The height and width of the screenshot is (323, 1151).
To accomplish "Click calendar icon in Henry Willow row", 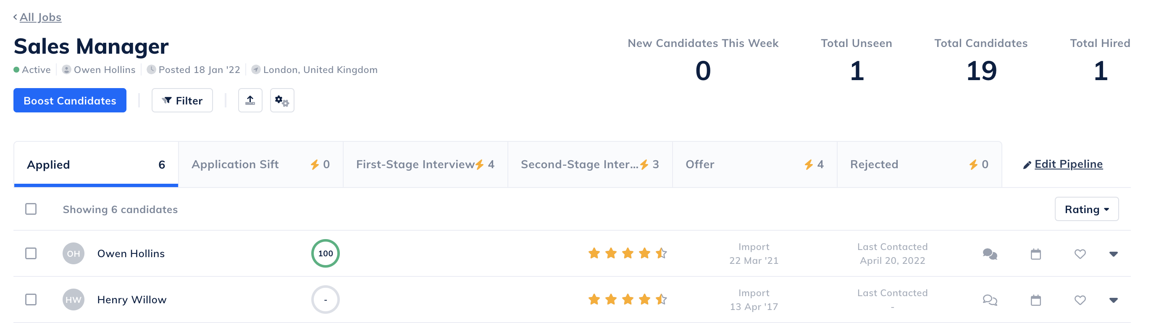I will coord(1035,300).
